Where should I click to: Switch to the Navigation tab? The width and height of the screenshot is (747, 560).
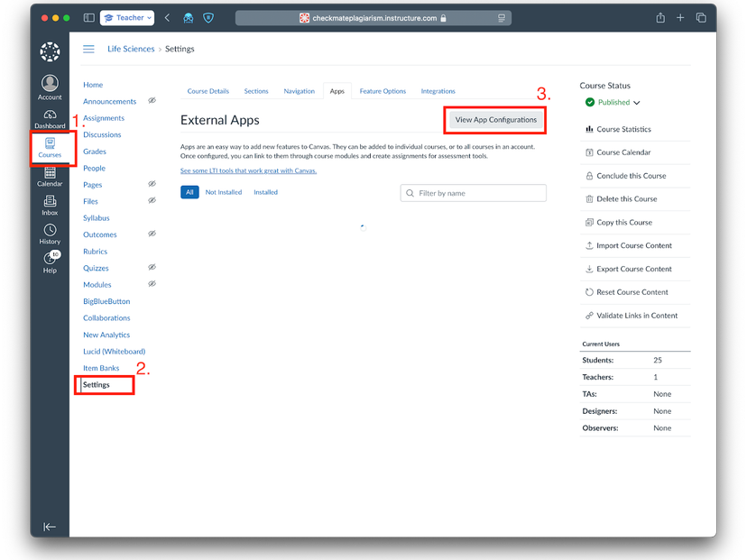coord(299,90)
